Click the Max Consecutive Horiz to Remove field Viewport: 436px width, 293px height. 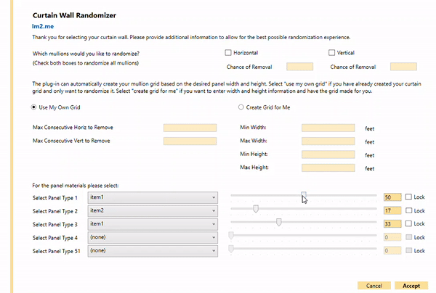190,128
